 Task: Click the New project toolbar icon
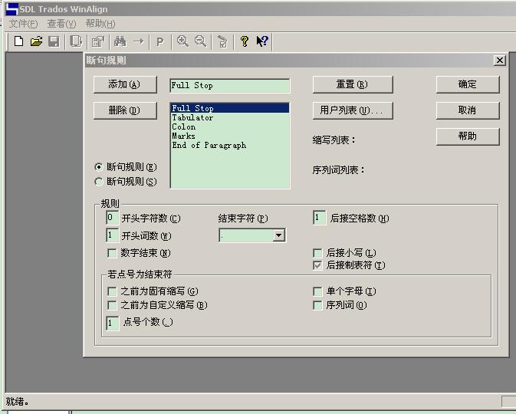pyautogui.click(x=18, y=41)
